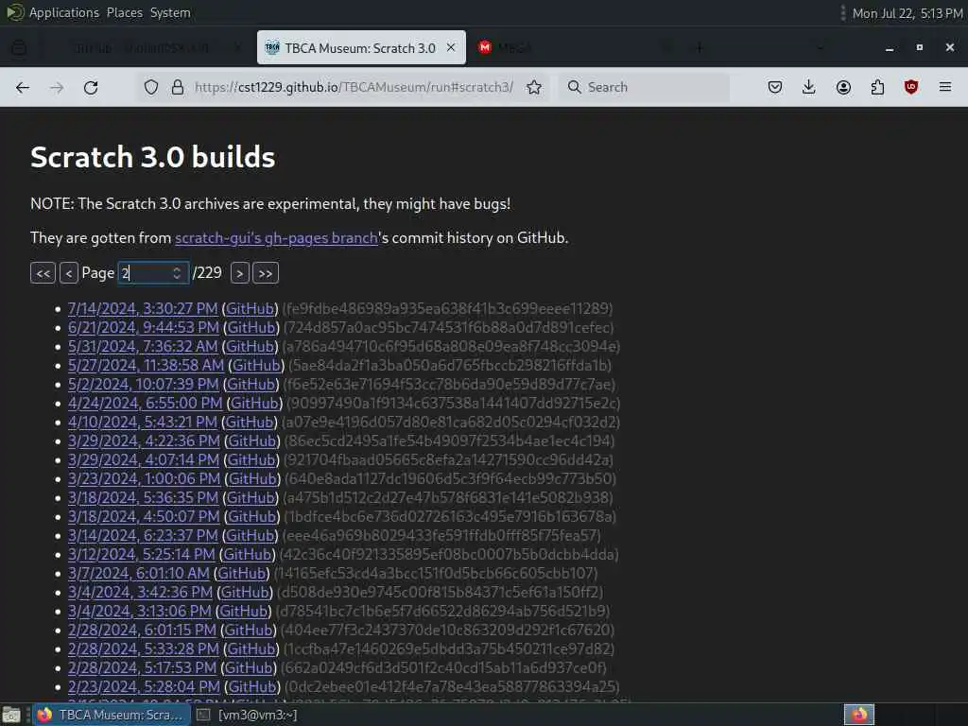Click the page number spinner arrows
Screen dimensions: 968x726
coord(177,273)
